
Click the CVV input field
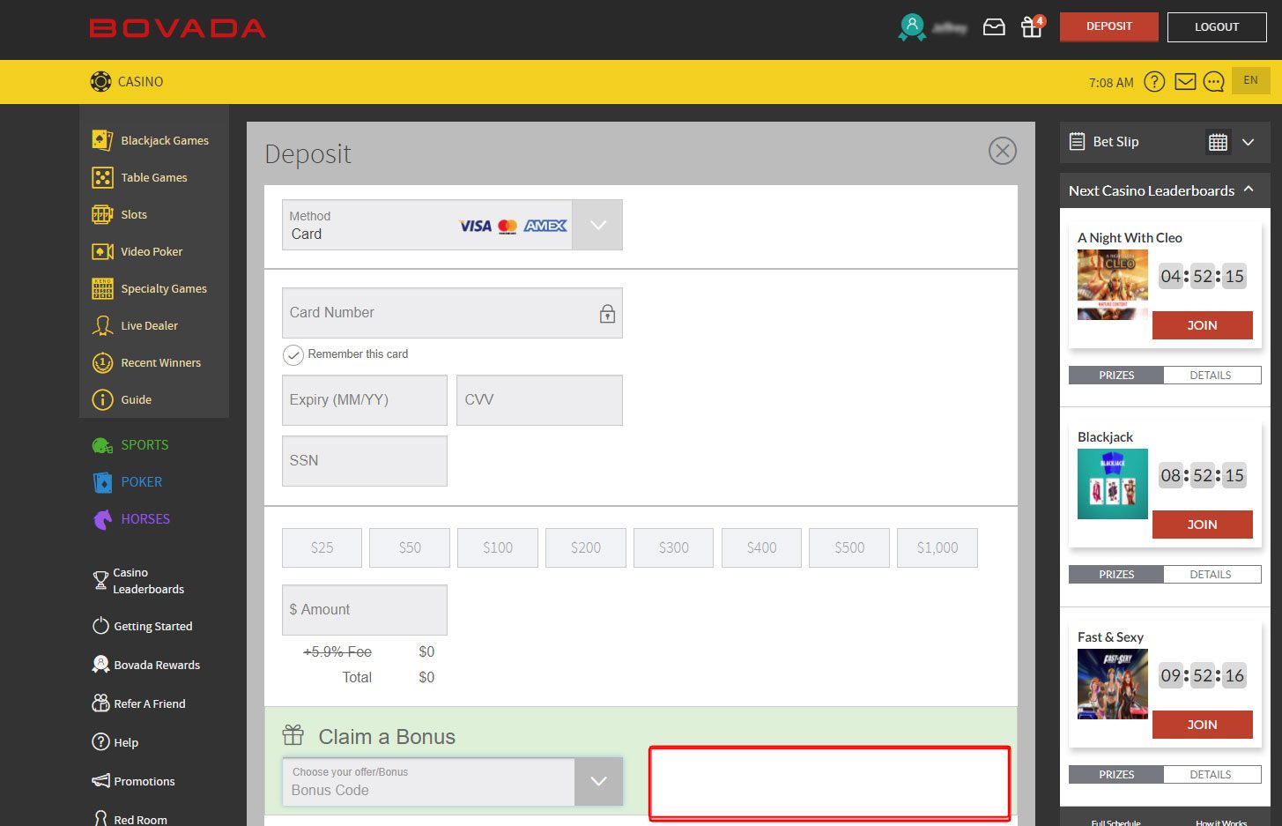[539, 400]
